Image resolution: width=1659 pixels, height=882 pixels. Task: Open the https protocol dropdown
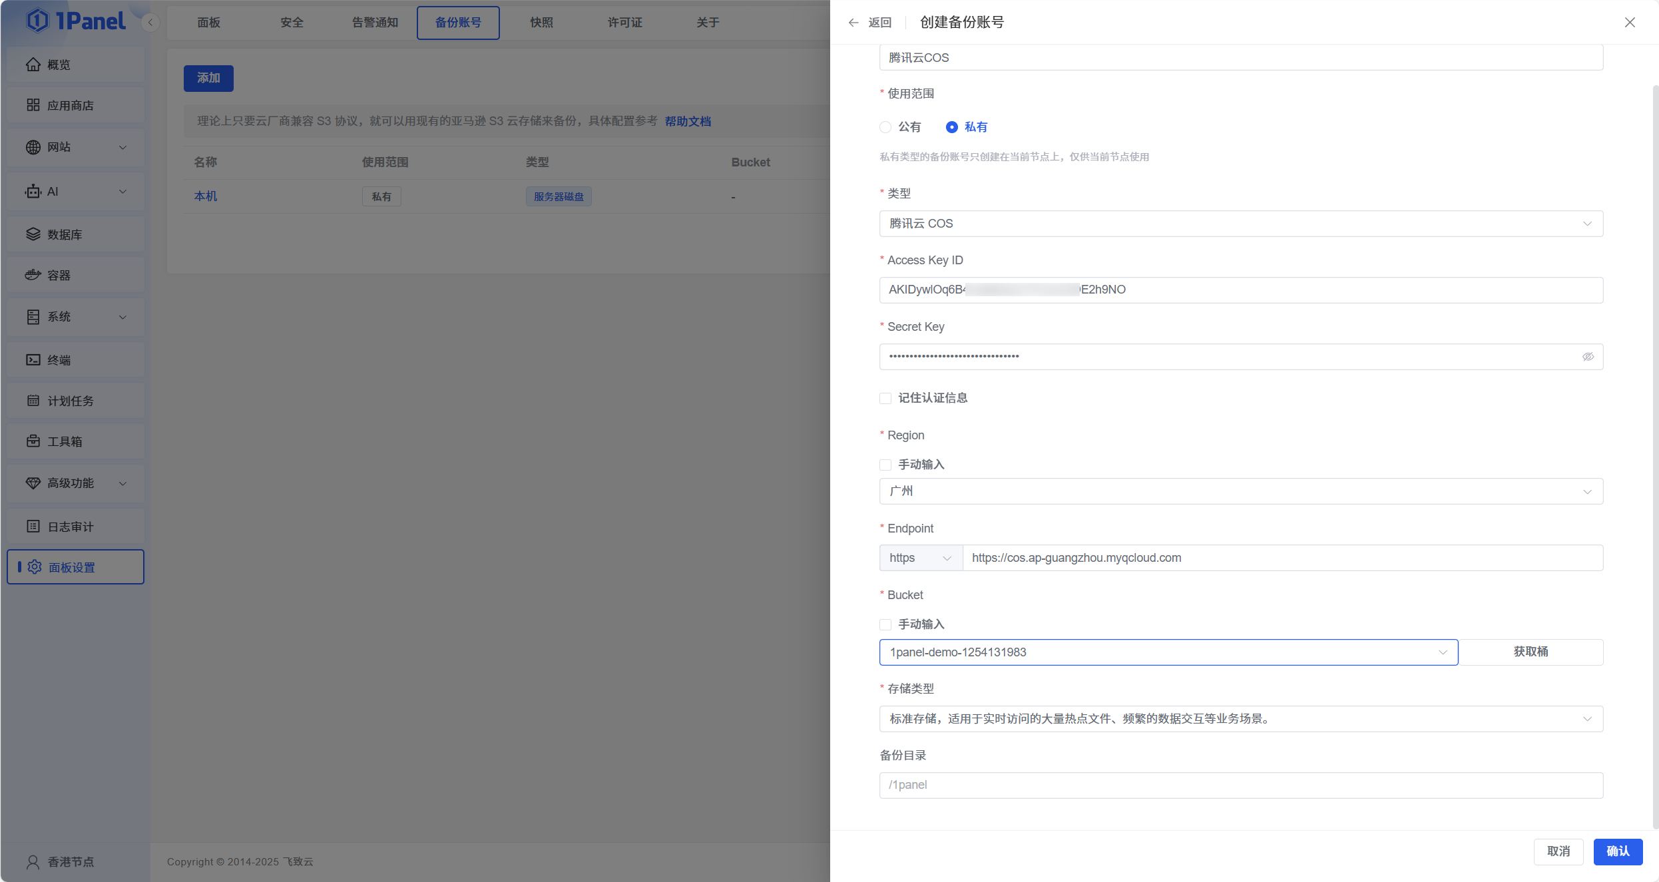pos(921,558)
